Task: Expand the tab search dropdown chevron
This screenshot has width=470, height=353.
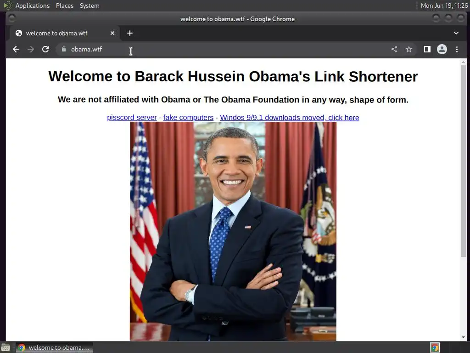Action: (x=456, y=33)
